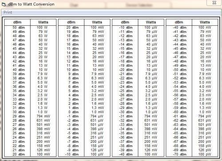
Task: Select the 30 dBm row entry
Action: point(19,112)
